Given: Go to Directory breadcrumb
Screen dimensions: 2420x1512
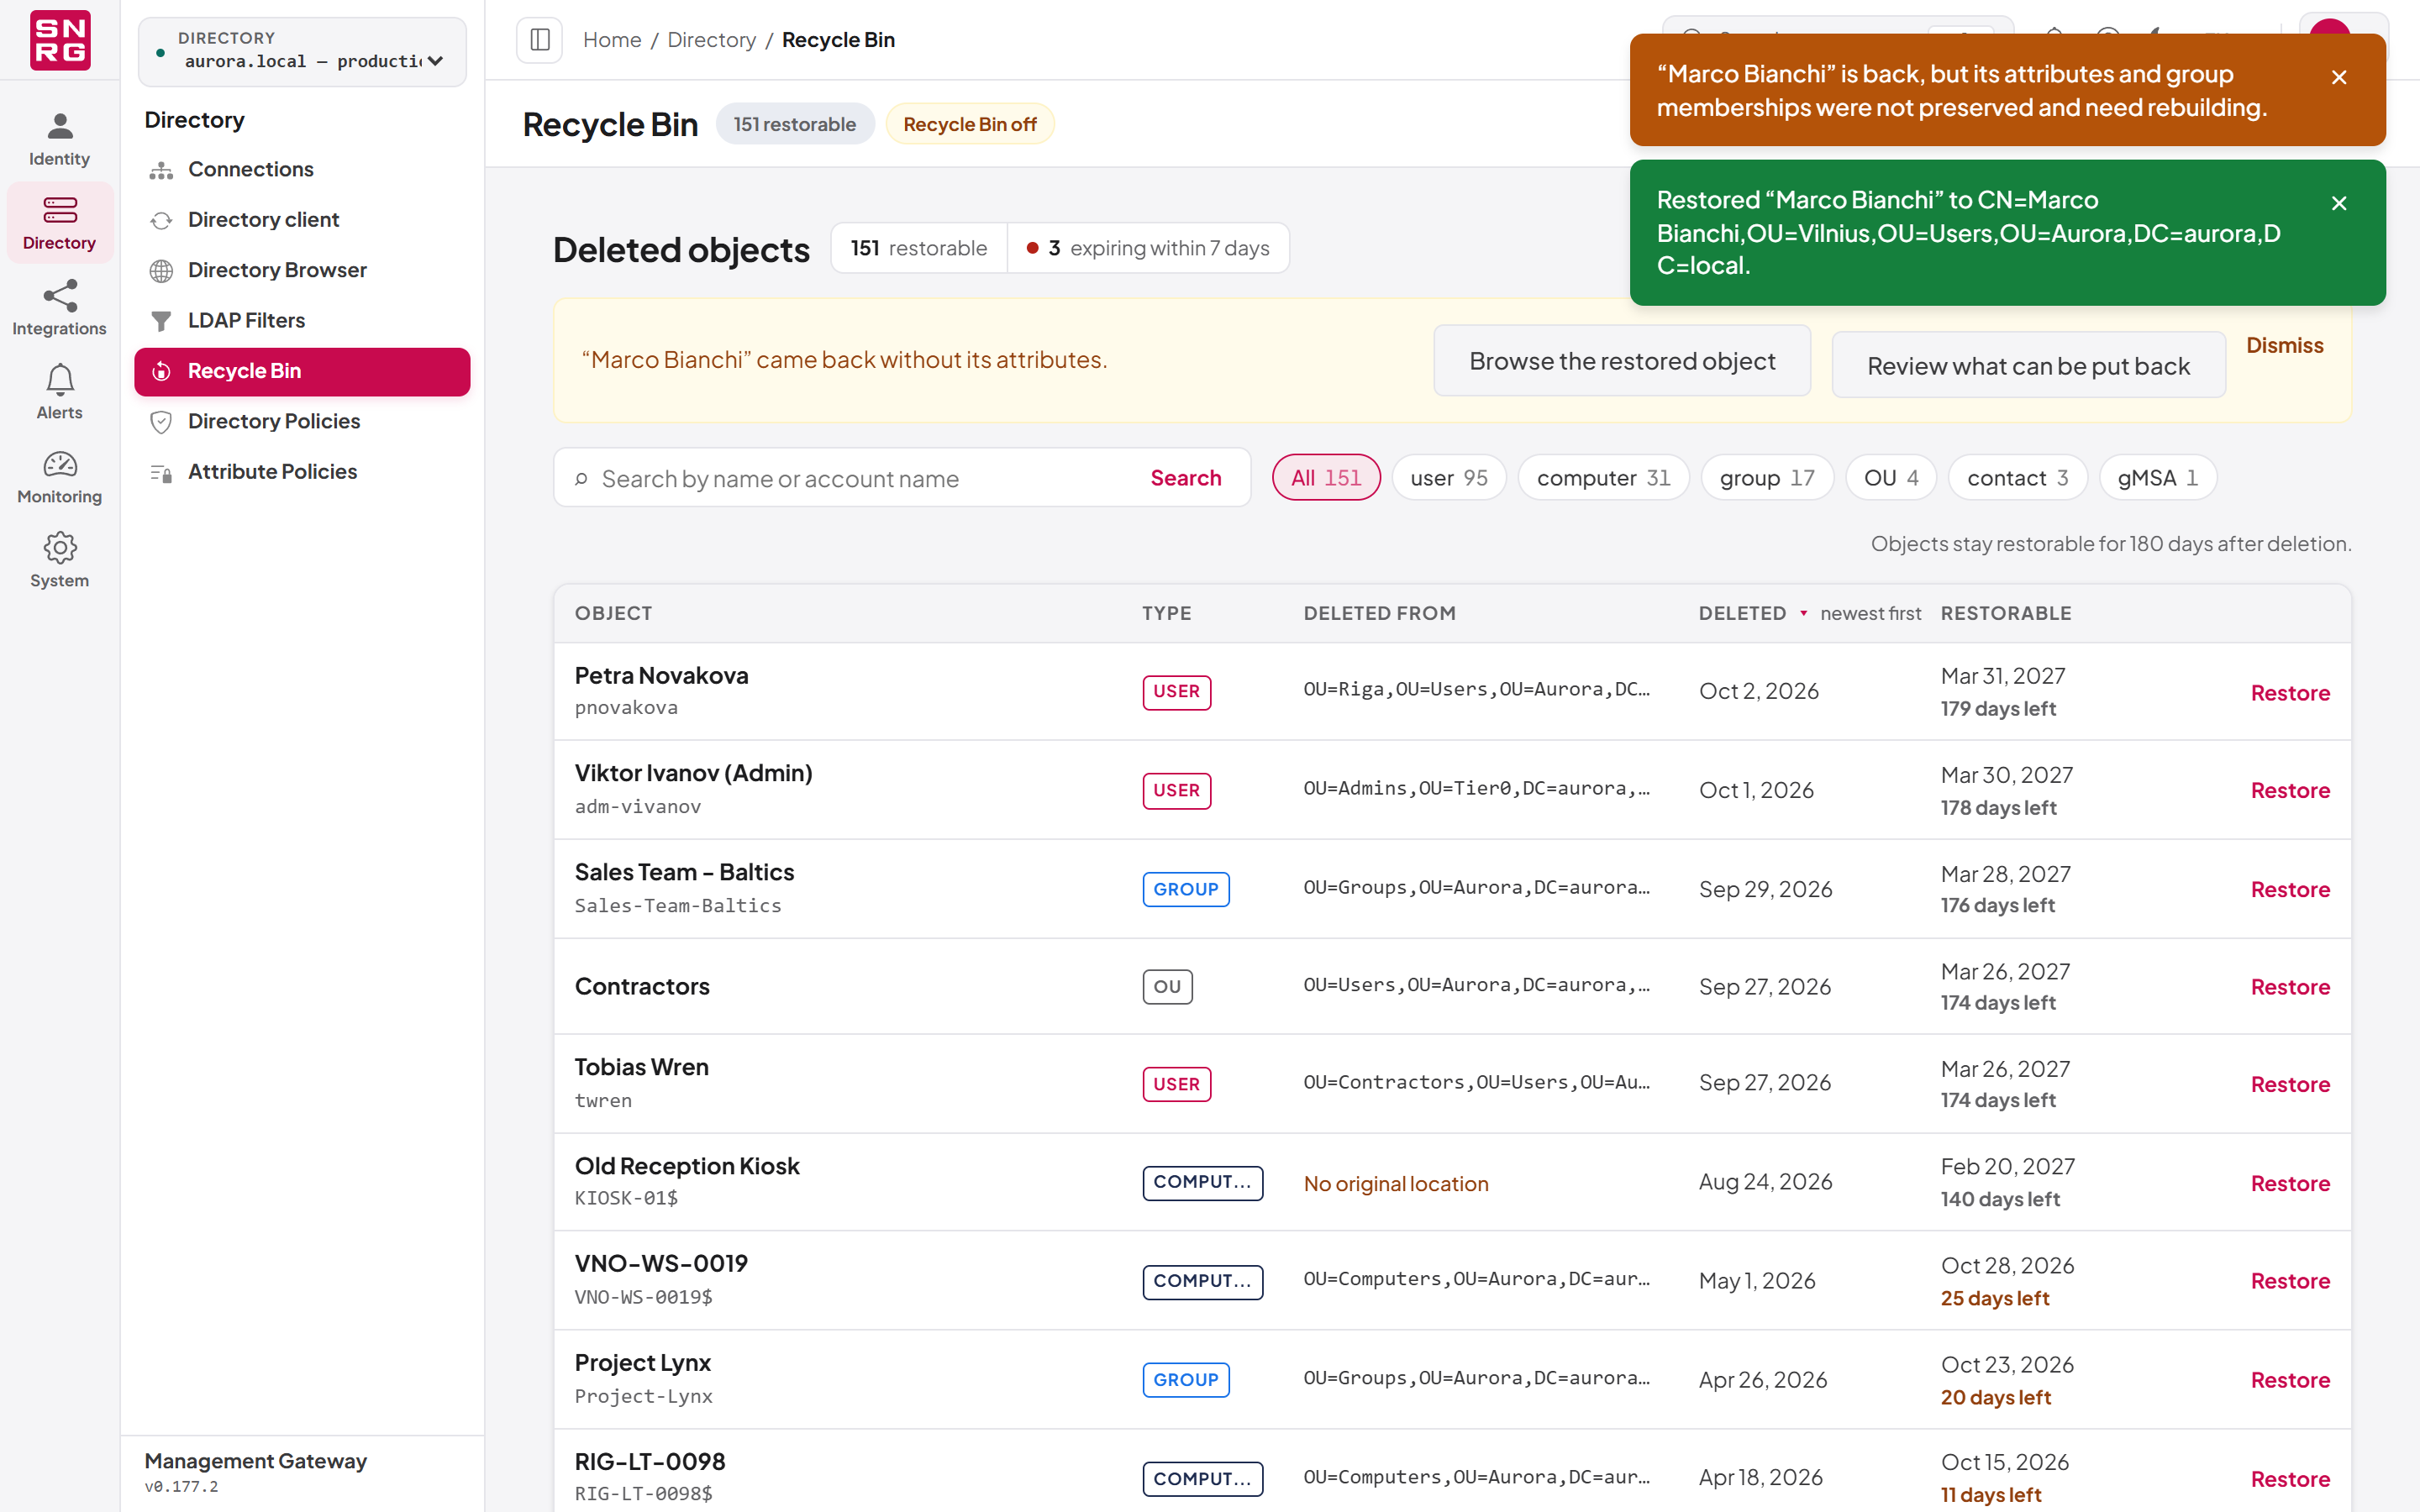Looking at the screenshot, I should coord(711,40).
